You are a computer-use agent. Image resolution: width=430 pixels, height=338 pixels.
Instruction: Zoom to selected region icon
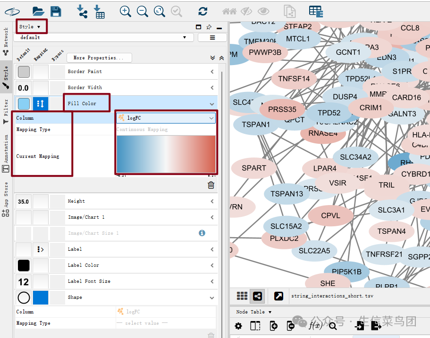[177, 11]
